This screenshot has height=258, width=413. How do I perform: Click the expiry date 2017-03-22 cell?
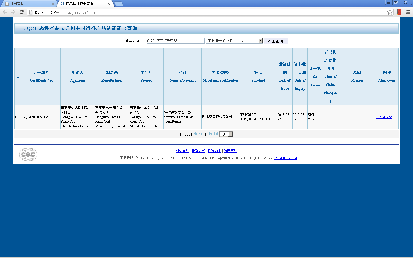click(300, 117)
